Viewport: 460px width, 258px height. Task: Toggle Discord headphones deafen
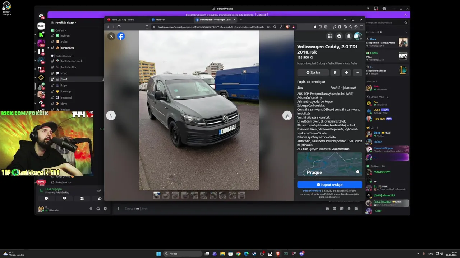pos(98,209)
